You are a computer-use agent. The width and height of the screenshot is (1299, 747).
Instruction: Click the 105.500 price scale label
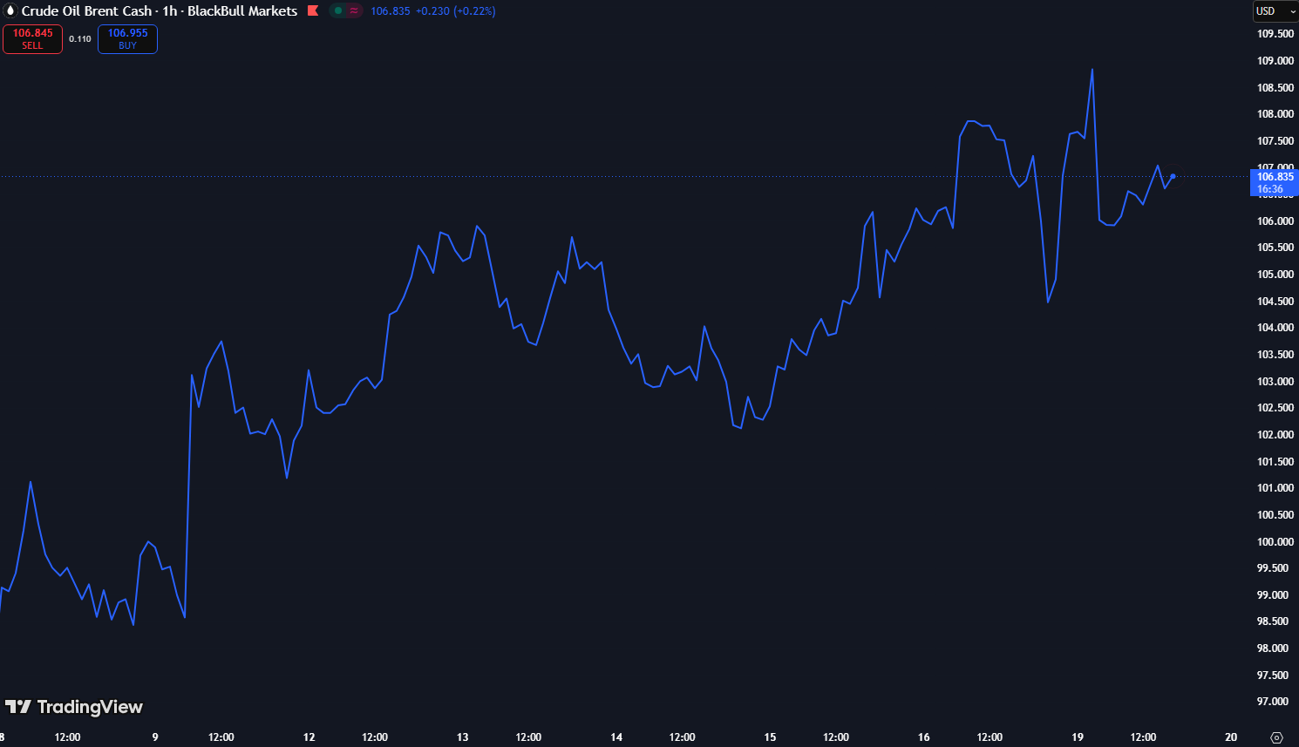pos(1275,248)
